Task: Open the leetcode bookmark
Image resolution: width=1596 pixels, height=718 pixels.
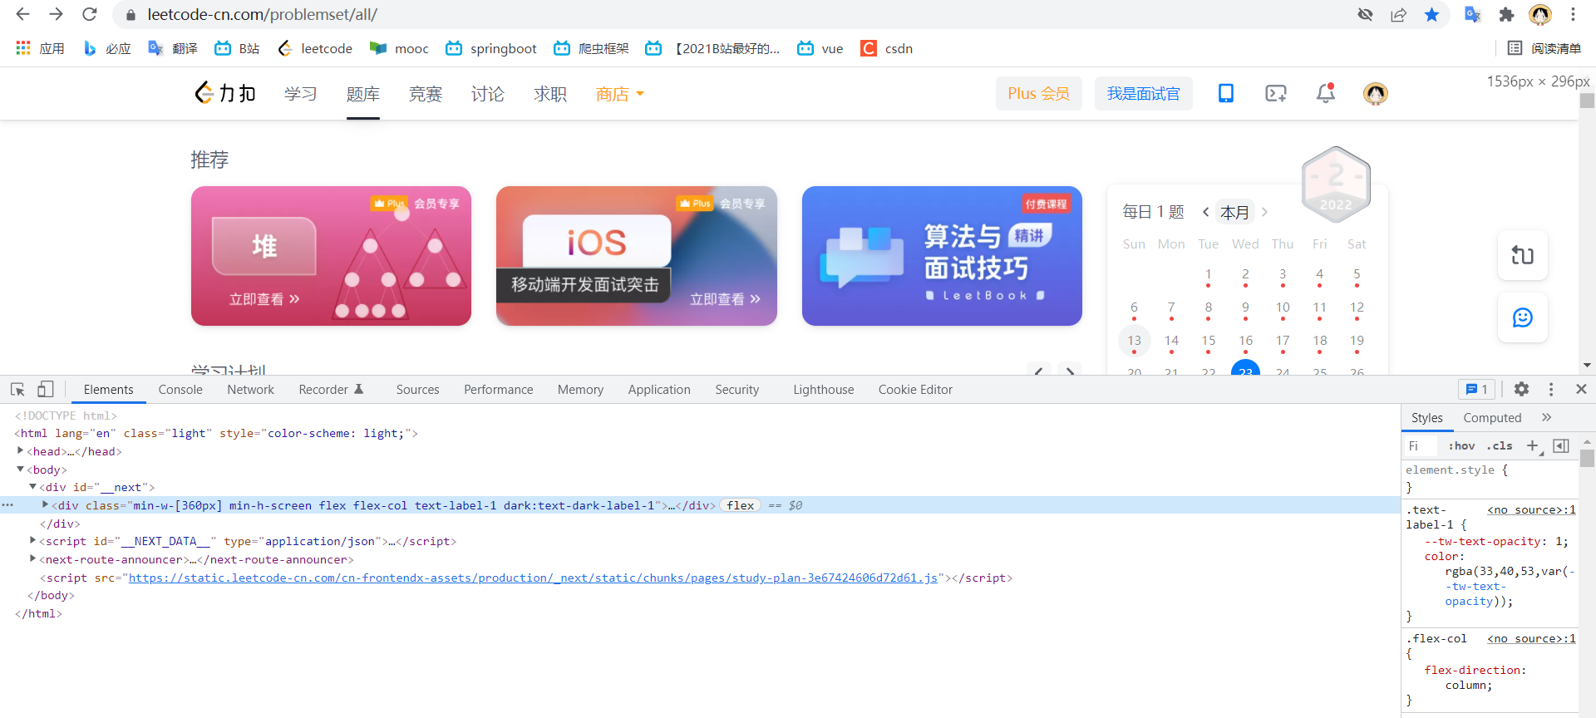Action: click(x=315, y=48)
